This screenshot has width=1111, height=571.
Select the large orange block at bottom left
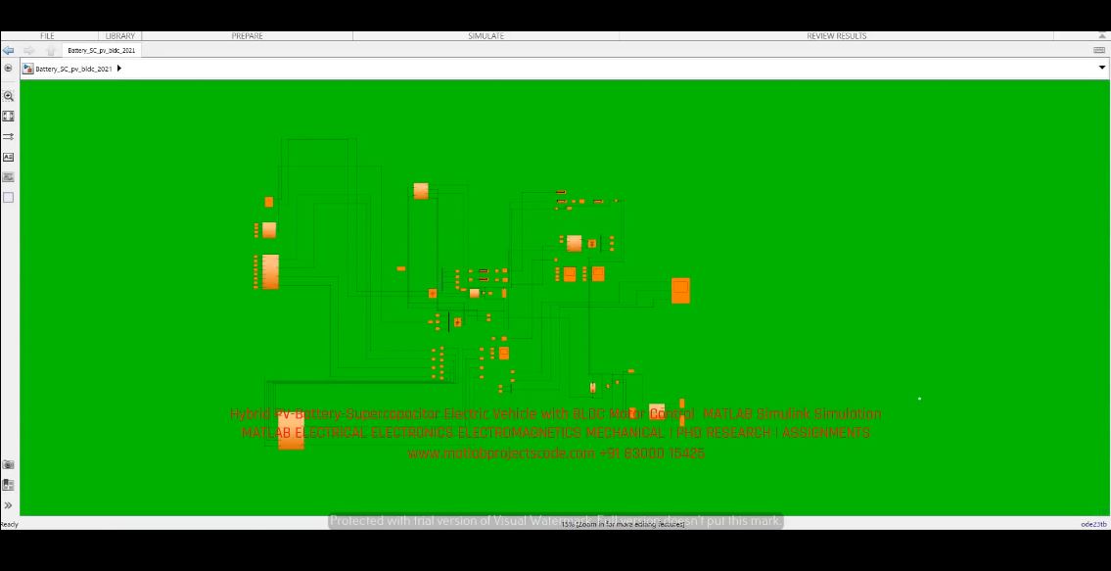291,431
